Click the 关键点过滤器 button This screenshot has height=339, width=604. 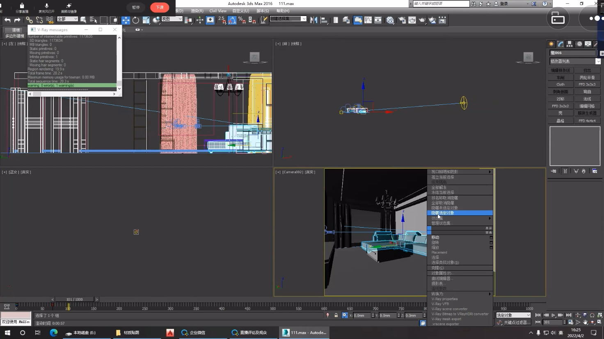[517, 322]
